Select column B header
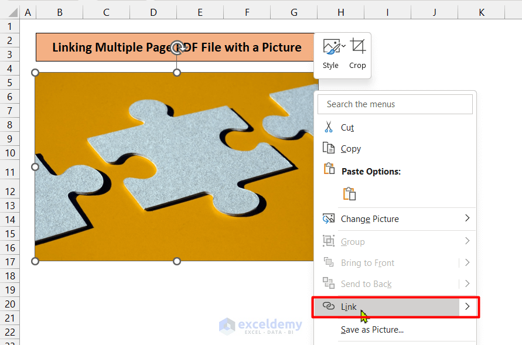This screenshot has height=345, width=522. point(60,12)
